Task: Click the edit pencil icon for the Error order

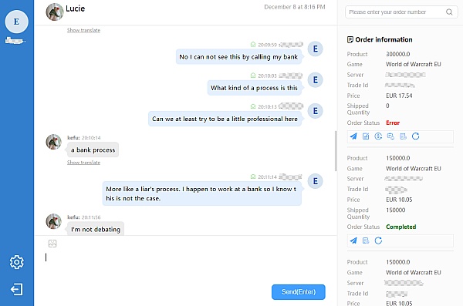Action: coord(366,136)
